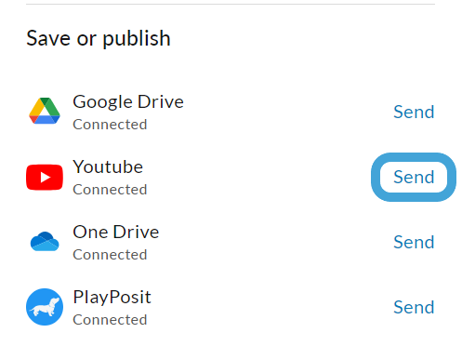Click Connected status under Youtube
The width and height of the screenshot is (462, 346).
tap(110, 190)
